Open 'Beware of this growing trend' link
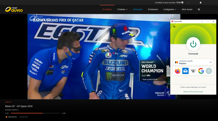 click(193, 92)
